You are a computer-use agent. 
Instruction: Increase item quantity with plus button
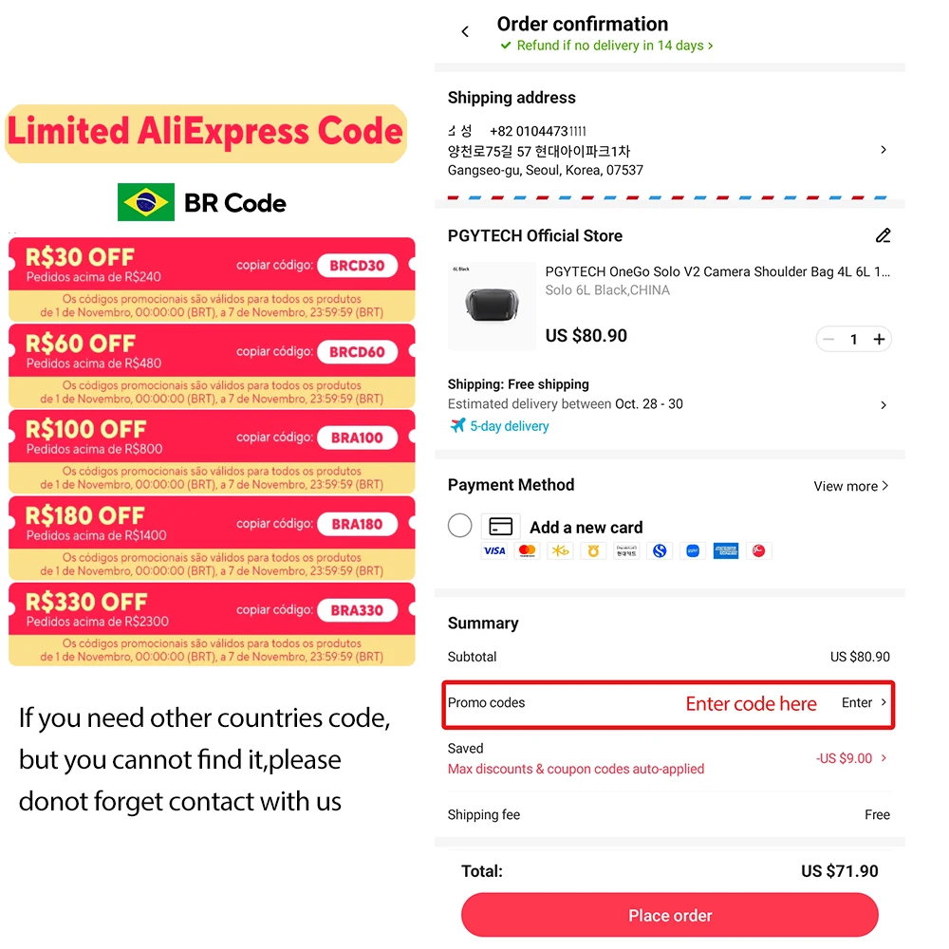point(880,340)
